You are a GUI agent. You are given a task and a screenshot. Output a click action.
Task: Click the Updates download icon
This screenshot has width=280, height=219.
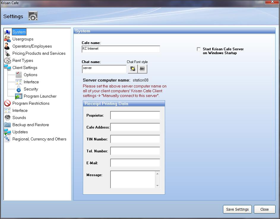7,132
